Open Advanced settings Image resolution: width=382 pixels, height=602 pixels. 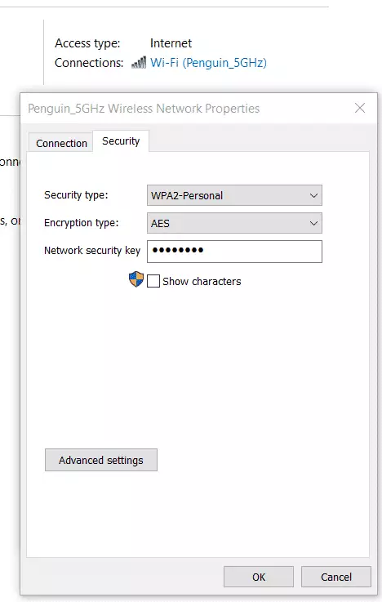pos(101,460)
